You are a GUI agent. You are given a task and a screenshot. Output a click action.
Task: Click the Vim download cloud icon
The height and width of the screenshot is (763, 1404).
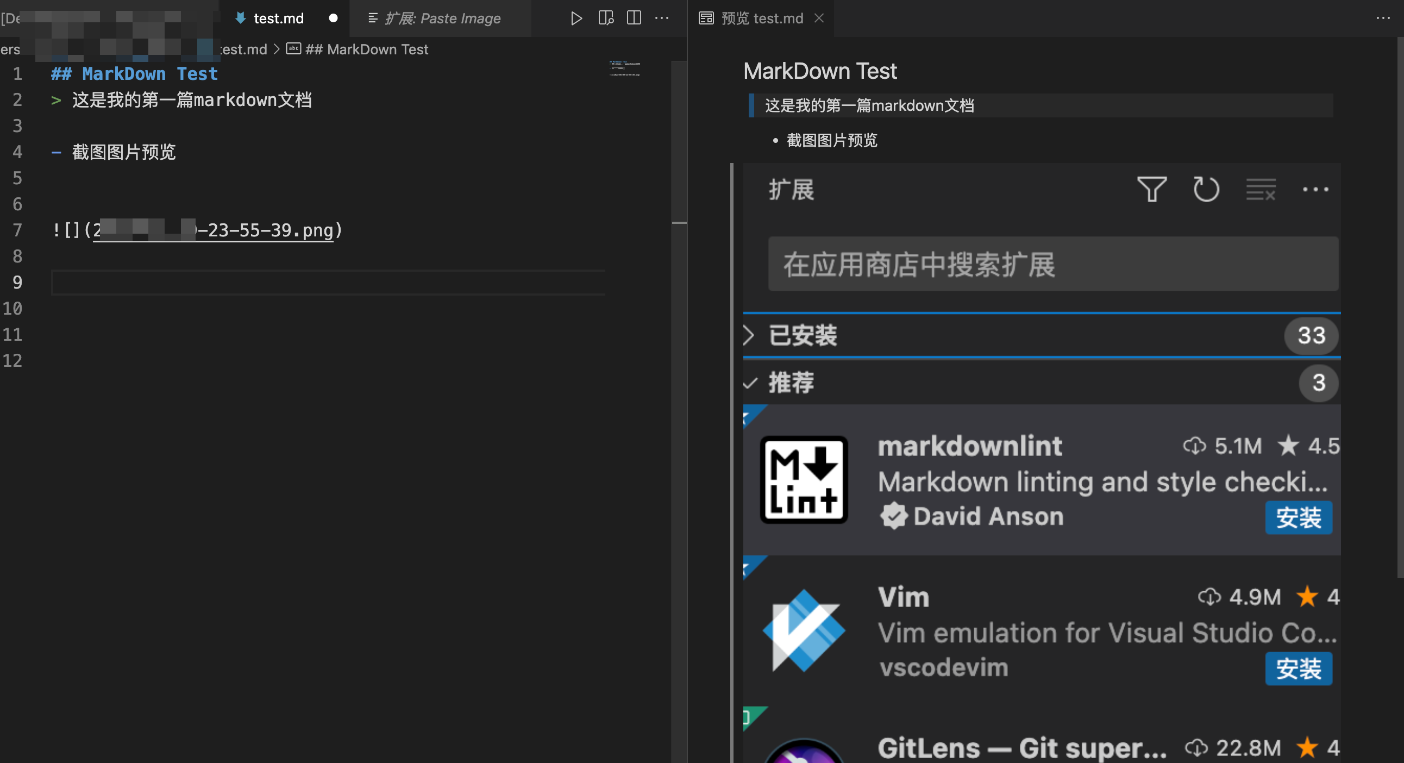click(1209, 597)
